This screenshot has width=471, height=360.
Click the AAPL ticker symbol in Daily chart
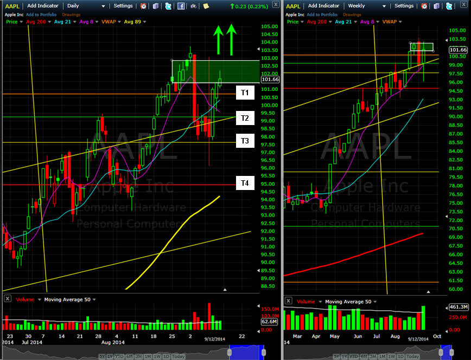coord(12,6)
